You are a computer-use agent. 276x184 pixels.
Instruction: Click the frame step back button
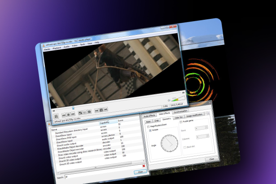[x=96, y=110]
